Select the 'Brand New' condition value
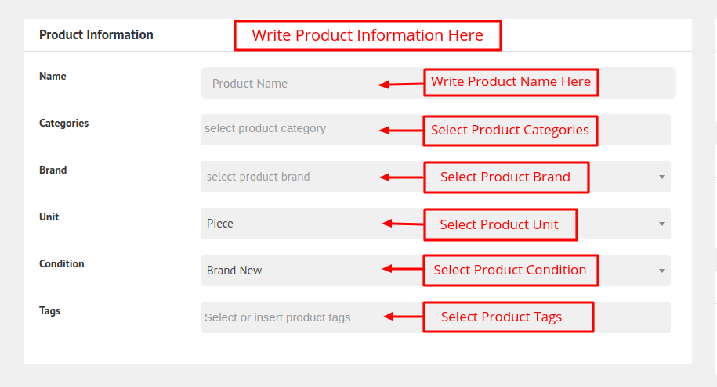This screenshot has width=717, height=387. [x=234, y=271]
